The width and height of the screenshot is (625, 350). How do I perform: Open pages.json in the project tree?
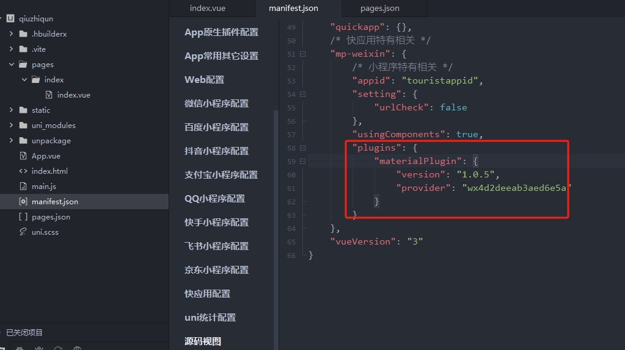pyautogui.click(x=51, y=216)
